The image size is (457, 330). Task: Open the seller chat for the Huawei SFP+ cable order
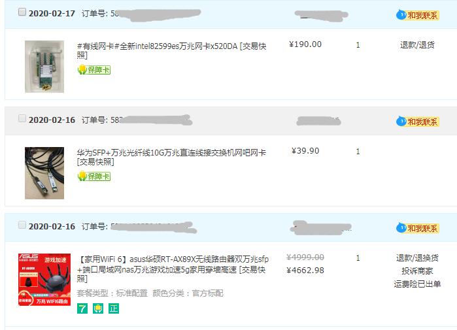tap(417, 122)
